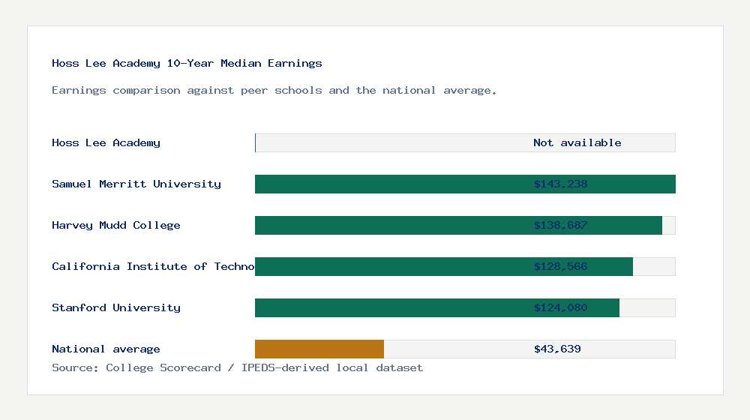Image resolution: width=750 pixels, height=420 pixels.
Task: Click the $43,639 national average value
Action: tap(558, 349)
